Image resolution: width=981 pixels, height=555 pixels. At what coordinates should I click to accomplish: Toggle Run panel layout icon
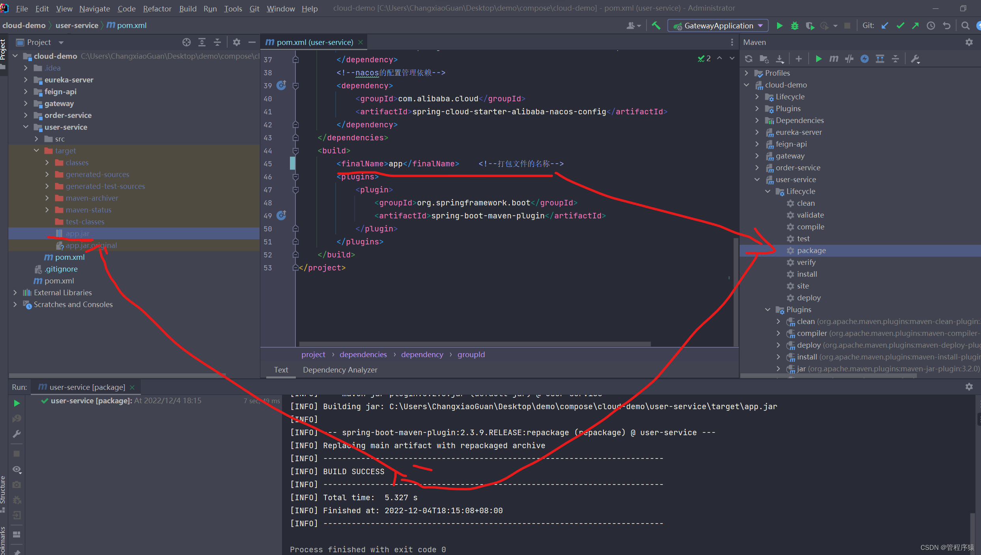point(17,535)
